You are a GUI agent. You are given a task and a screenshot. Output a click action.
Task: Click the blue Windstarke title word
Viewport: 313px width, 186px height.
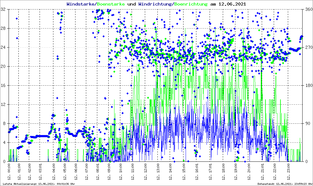click(81, 4)
